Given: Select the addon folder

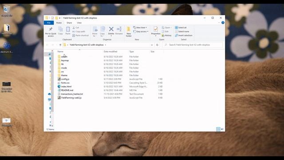Looking at the screenshot, I should 64,56.
